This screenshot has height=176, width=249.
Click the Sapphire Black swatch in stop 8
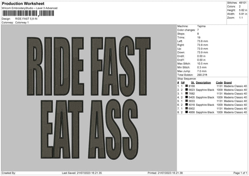point(187,112)
